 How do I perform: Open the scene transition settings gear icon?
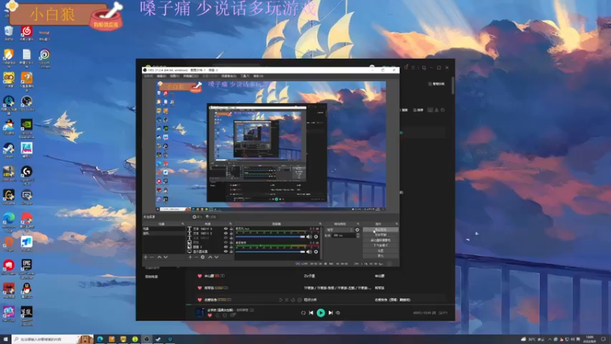[x=357, y=230]
